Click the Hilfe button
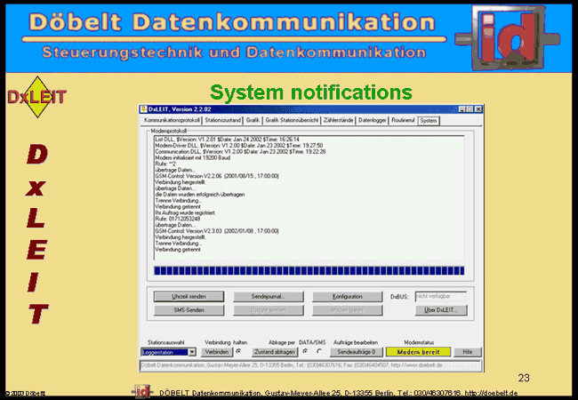This screenshot has height=400, width=578. (468, 352)
